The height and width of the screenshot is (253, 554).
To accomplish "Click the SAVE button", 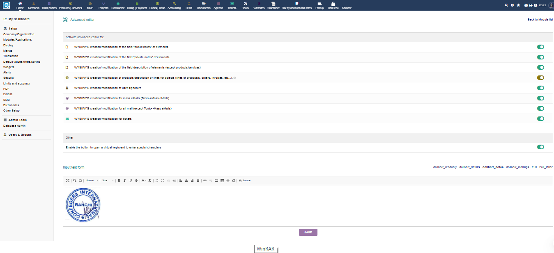I will coord(308,232).
